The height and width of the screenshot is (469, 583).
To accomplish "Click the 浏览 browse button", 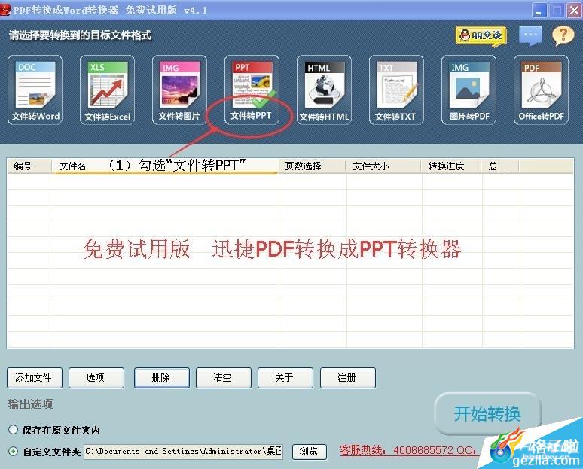I will [x=310, y=452].
